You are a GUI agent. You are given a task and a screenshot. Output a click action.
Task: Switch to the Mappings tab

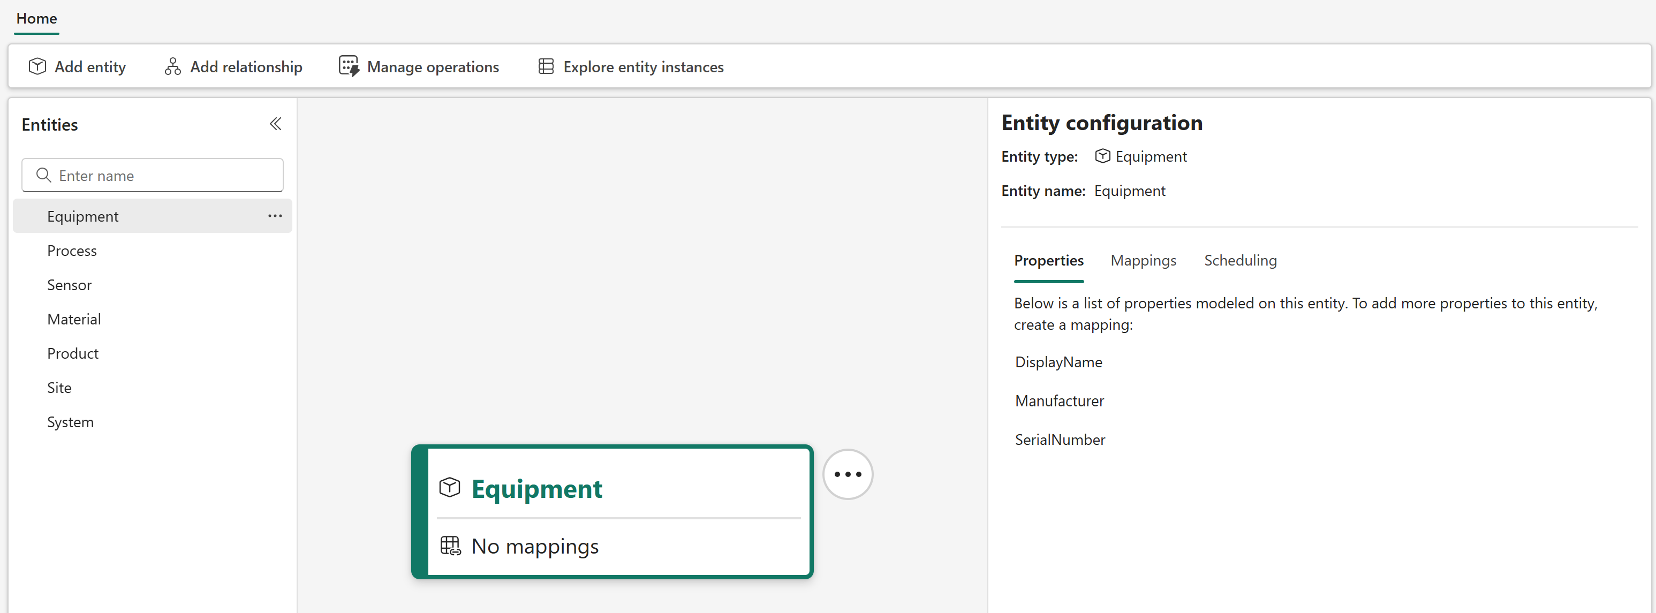(1143, 260)
